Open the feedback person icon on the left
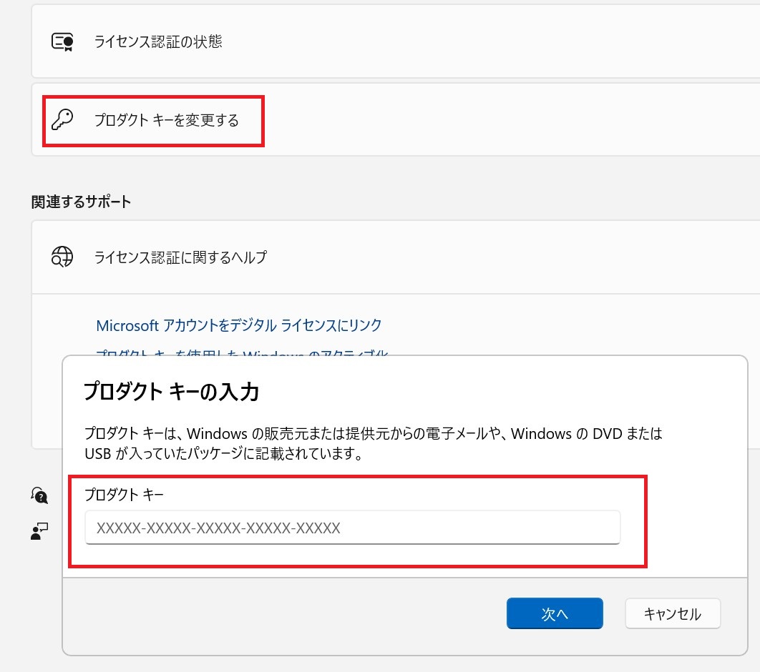 pos(39,530)
